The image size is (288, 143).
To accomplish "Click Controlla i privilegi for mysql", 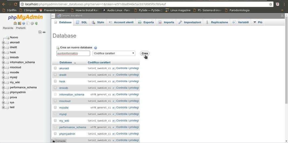I will 127,114.
